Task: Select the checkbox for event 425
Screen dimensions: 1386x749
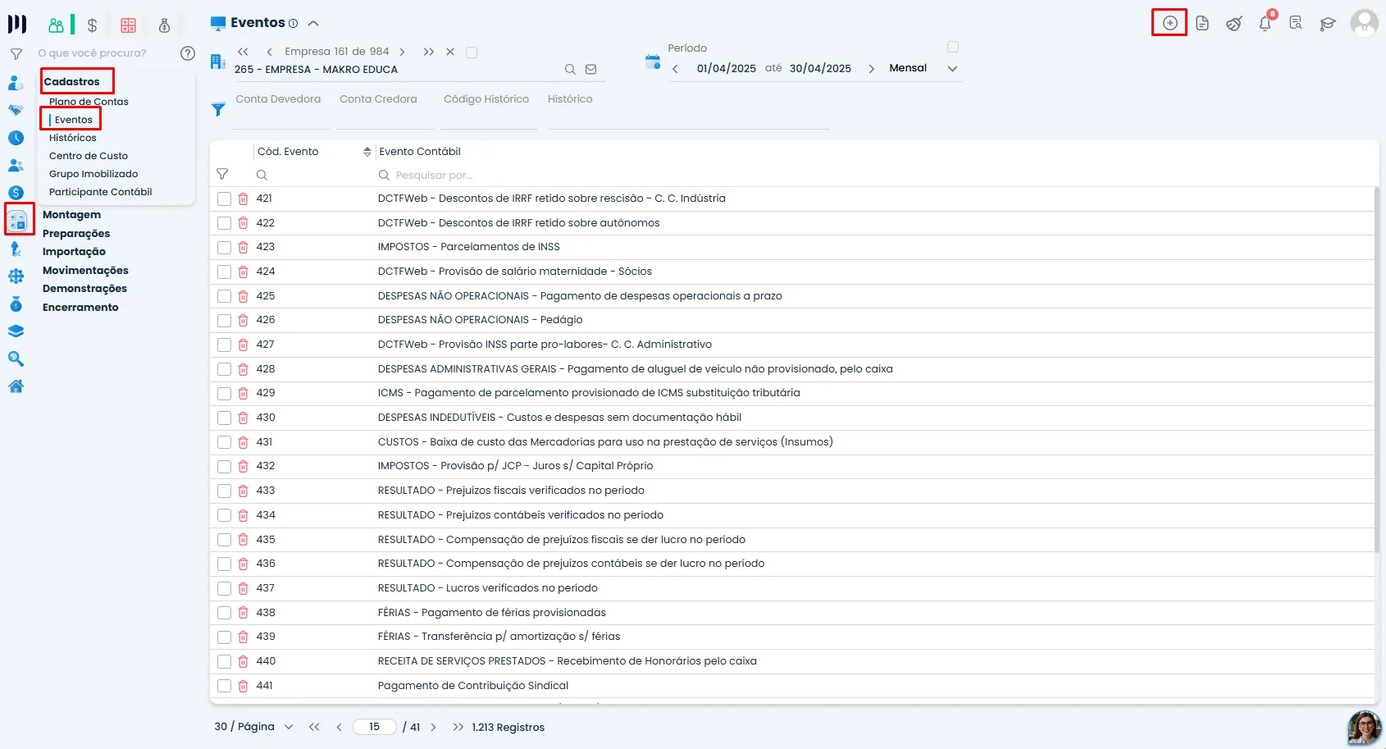Action: pyautogui.click(x=224, y=296)
